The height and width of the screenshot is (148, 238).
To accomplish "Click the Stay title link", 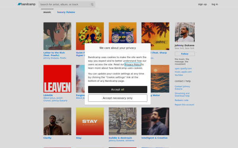I will point(79,138).
